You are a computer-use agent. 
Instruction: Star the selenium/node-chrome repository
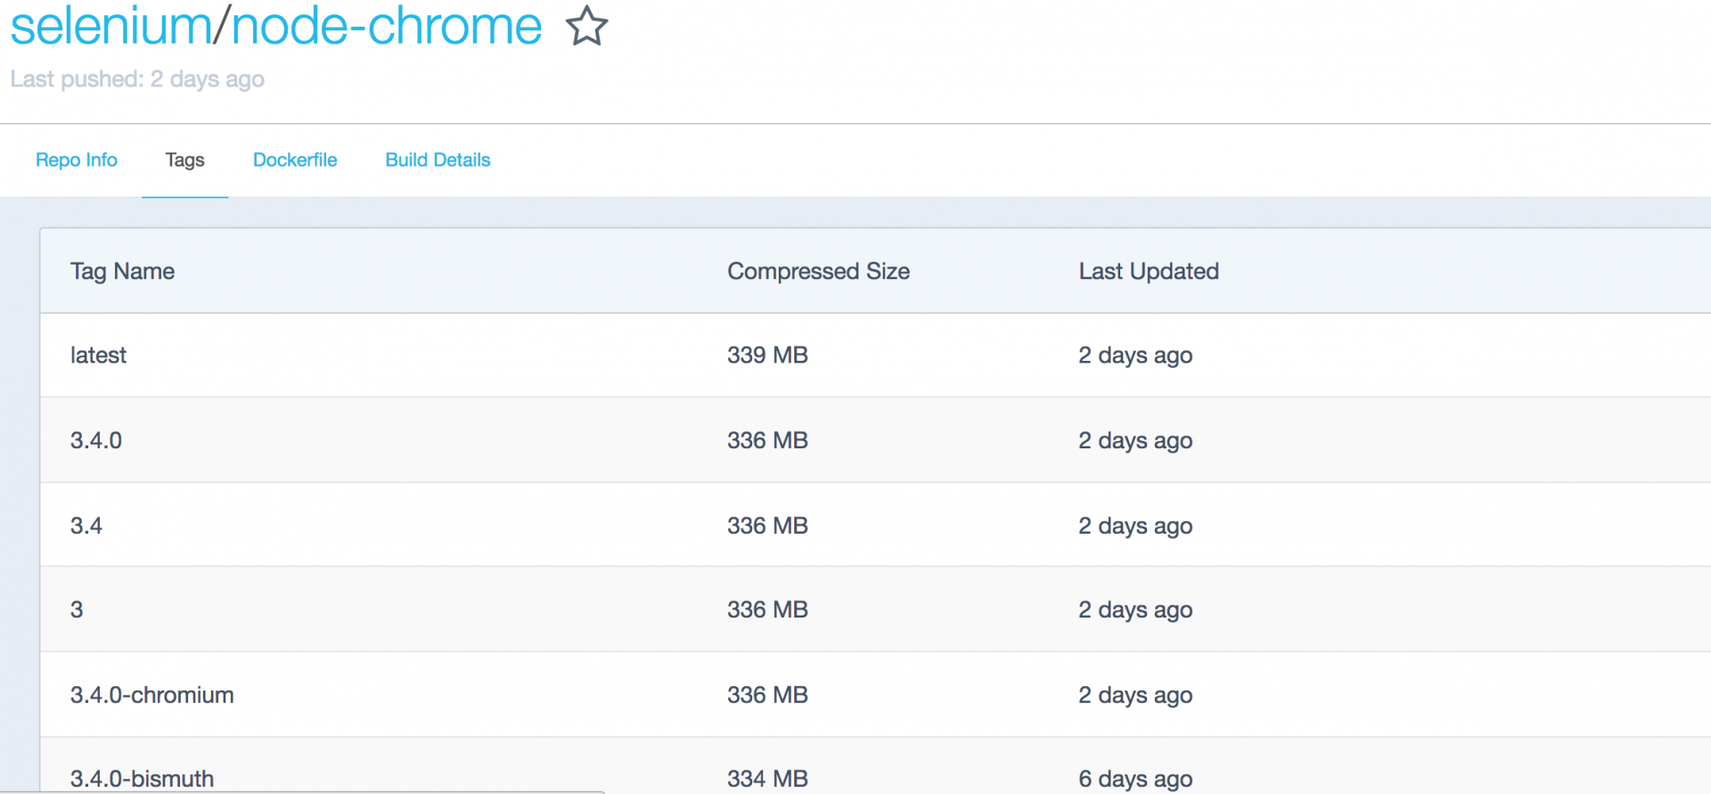[586, 26]
